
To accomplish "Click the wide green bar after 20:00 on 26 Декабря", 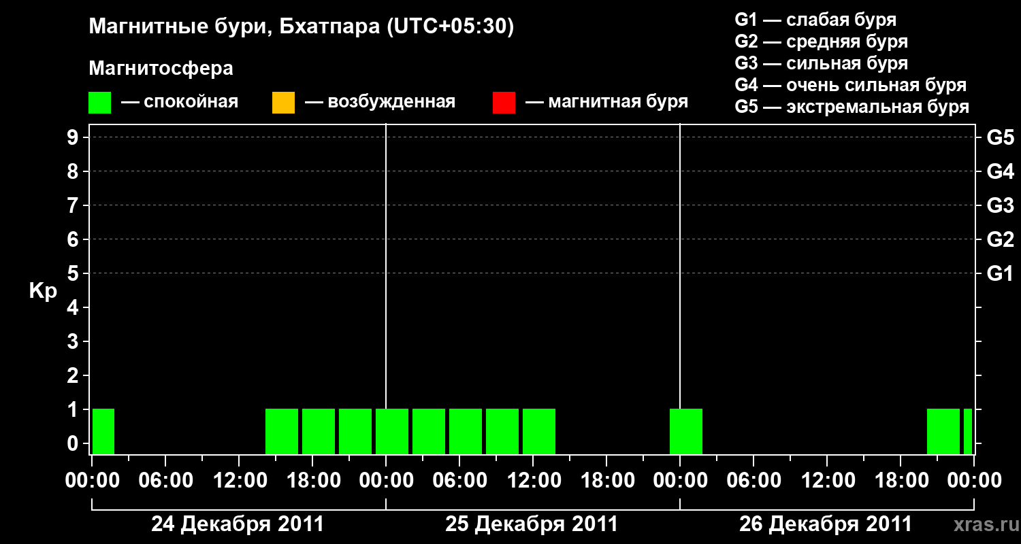I will 943,431.
